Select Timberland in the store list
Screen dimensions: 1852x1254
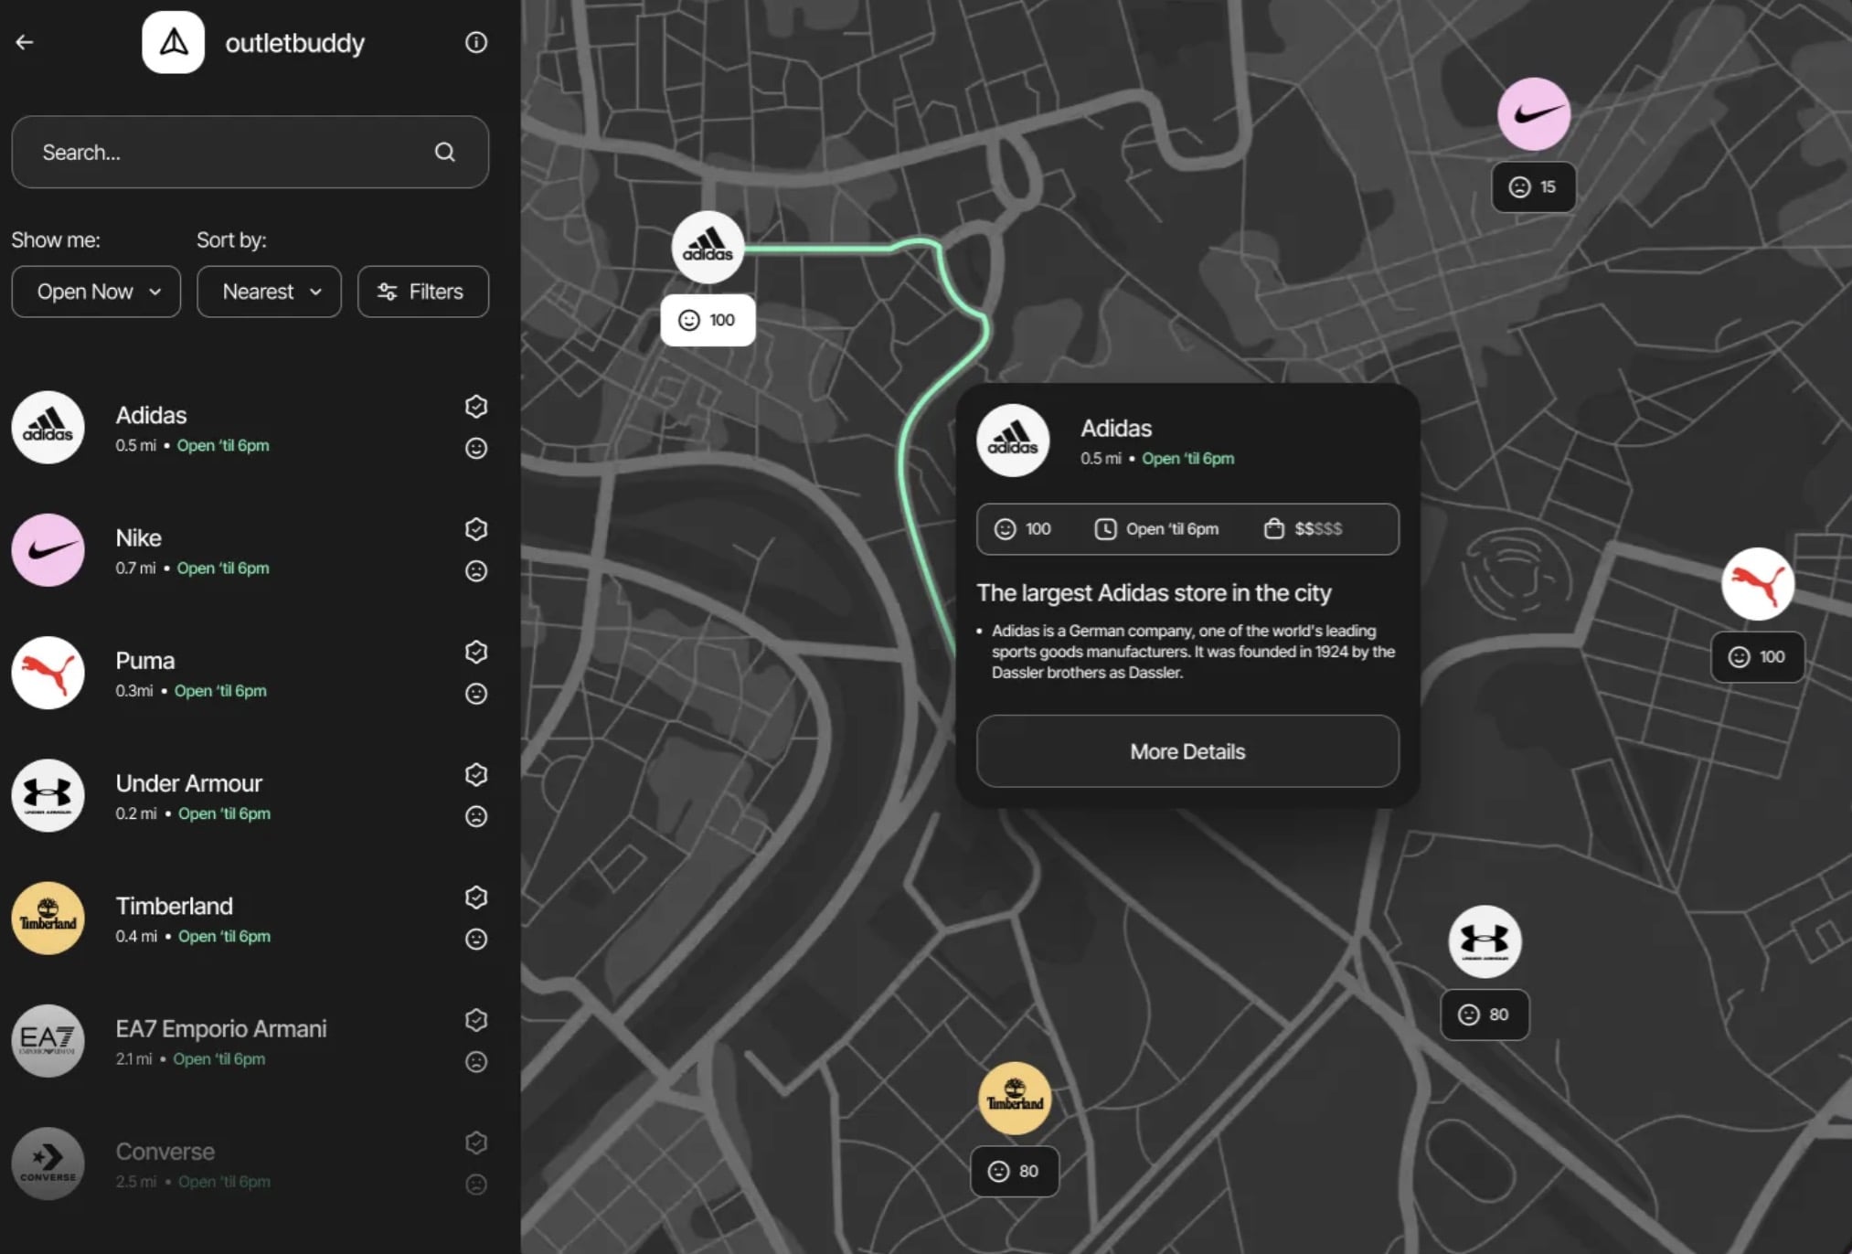point(250,919)
